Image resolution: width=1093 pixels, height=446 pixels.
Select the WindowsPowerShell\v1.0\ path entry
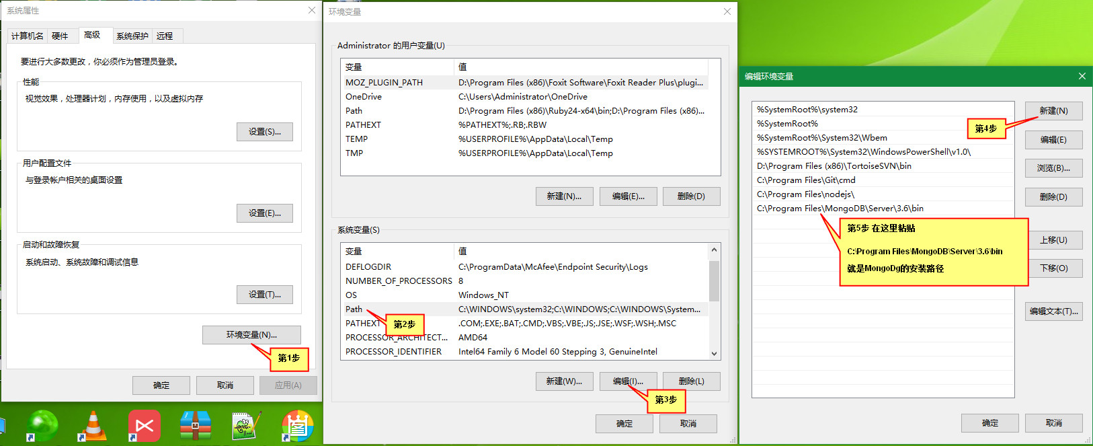click(x=883, y=152)
